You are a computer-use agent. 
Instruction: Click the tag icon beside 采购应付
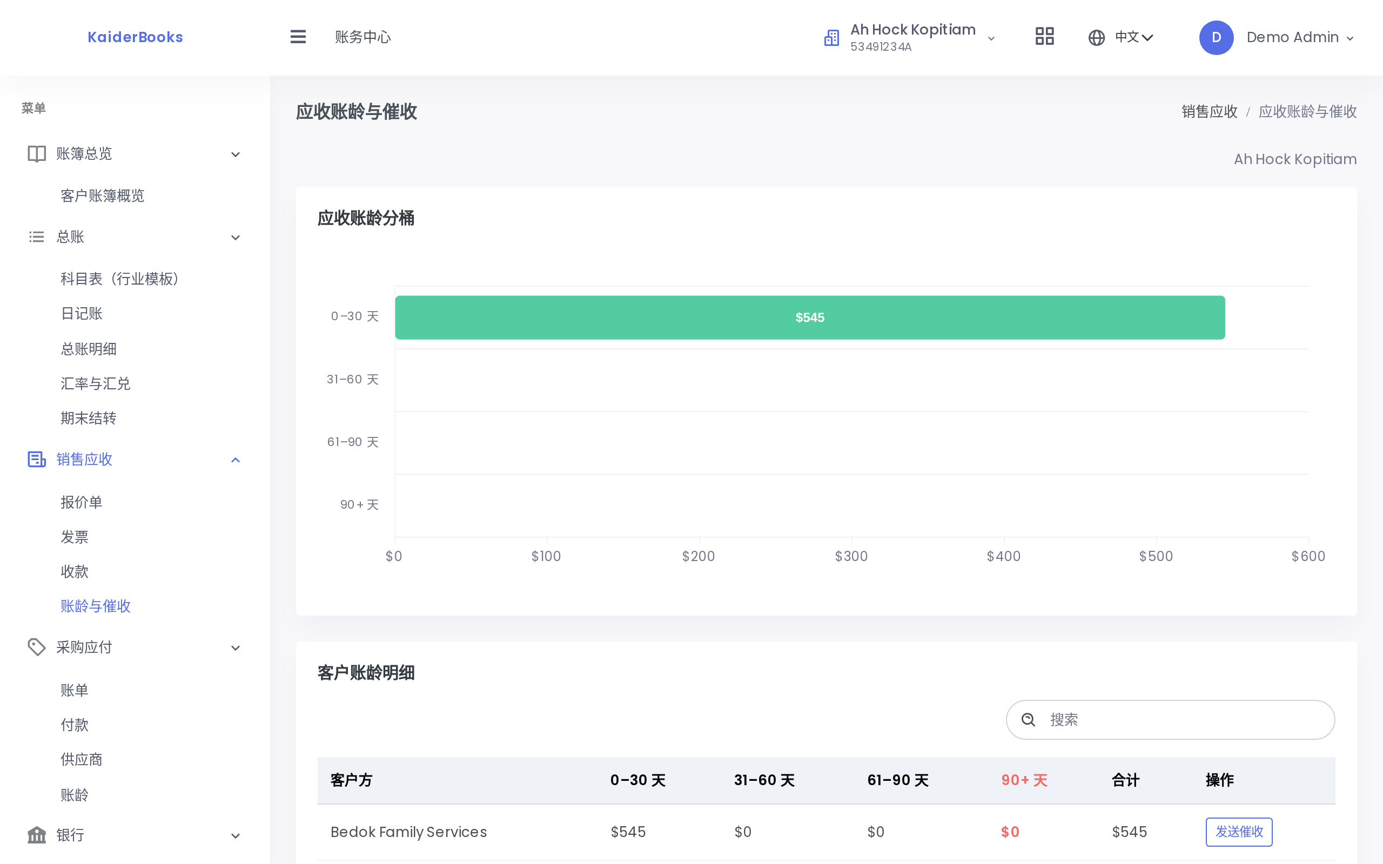point(37,647)
